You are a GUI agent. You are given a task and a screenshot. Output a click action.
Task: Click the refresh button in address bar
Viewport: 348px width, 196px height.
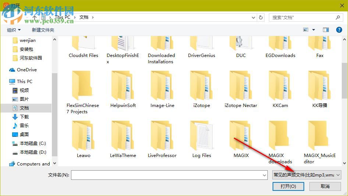[261, 17]
